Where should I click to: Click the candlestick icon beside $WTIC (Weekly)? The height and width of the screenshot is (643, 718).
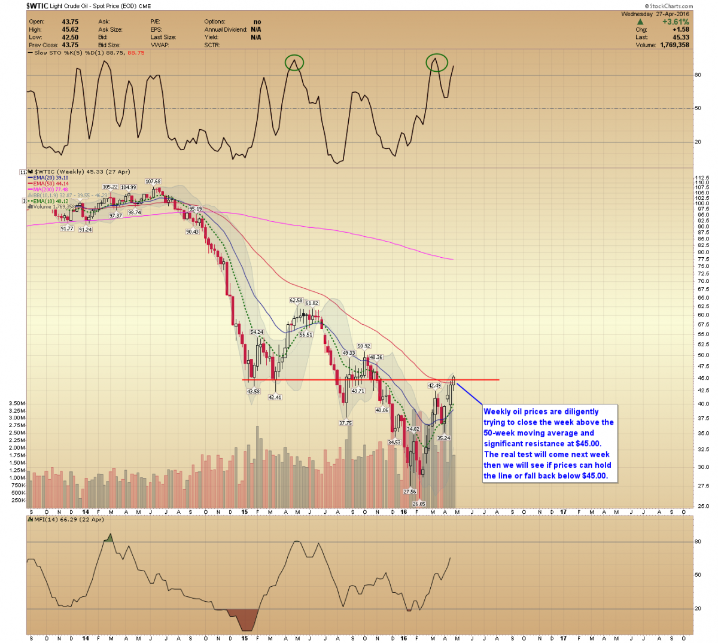[x=31, y=172]
